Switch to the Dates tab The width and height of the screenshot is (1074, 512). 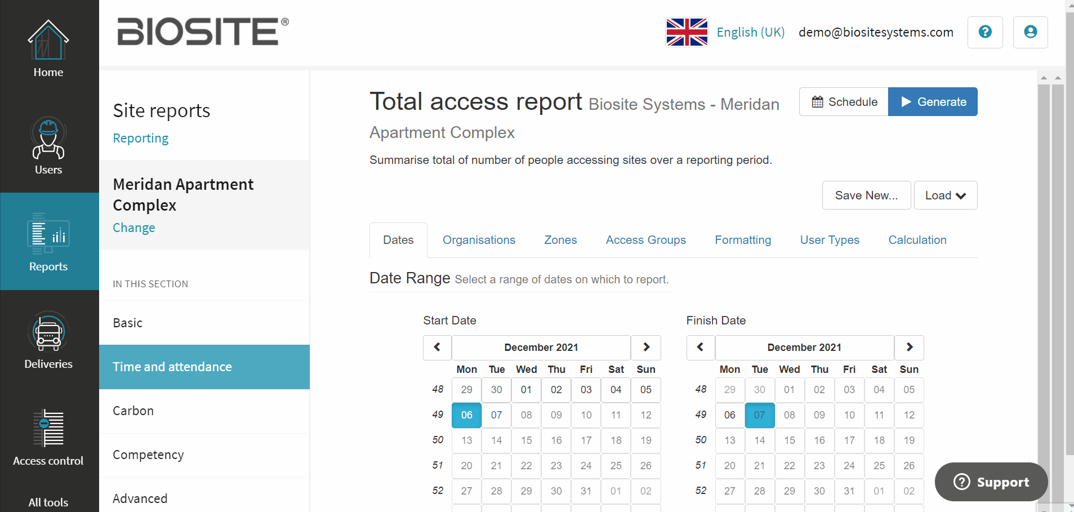[398, 240]
